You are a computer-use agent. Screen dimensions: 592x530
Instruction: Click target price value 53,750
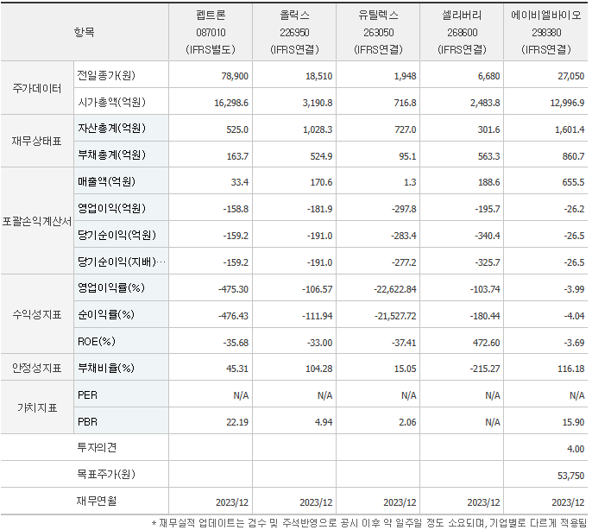click(571, 476)
